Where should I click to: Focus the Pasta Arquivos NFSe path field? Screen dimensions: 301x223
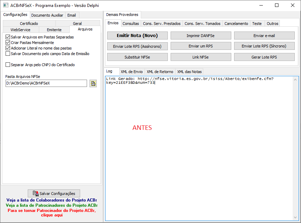pyautogui.click(x=46, y=83)
